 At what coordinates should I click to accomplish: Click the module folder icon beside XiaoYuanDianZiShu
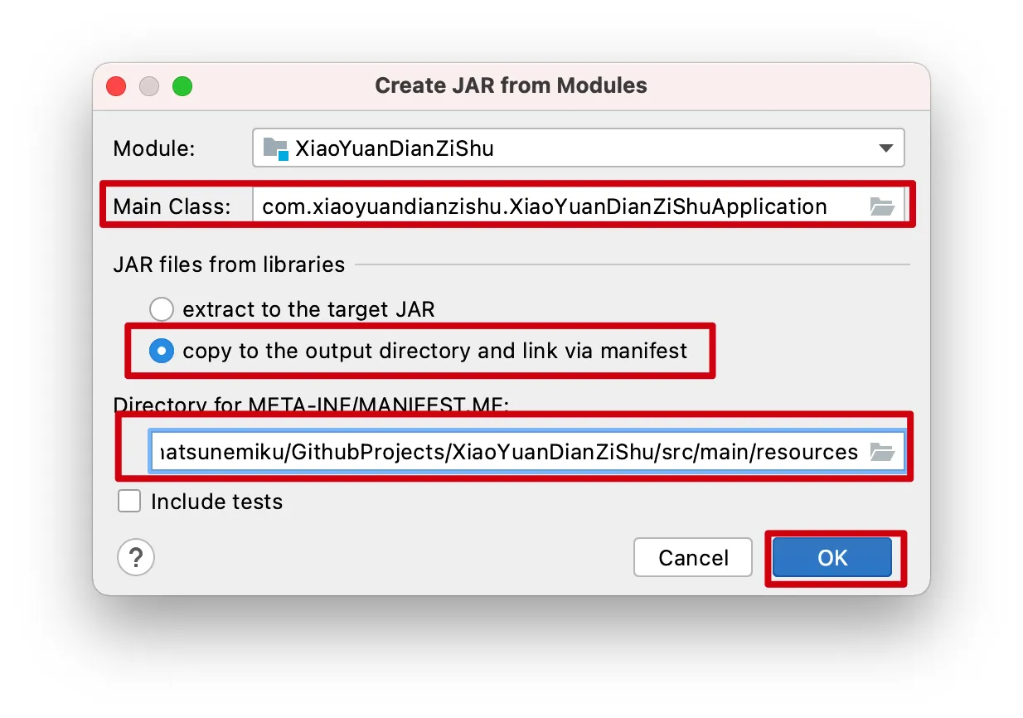pyautogui.click(x=275, y=149)
